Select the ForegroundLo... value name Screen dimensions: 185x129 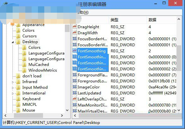[x=92, y=81]
